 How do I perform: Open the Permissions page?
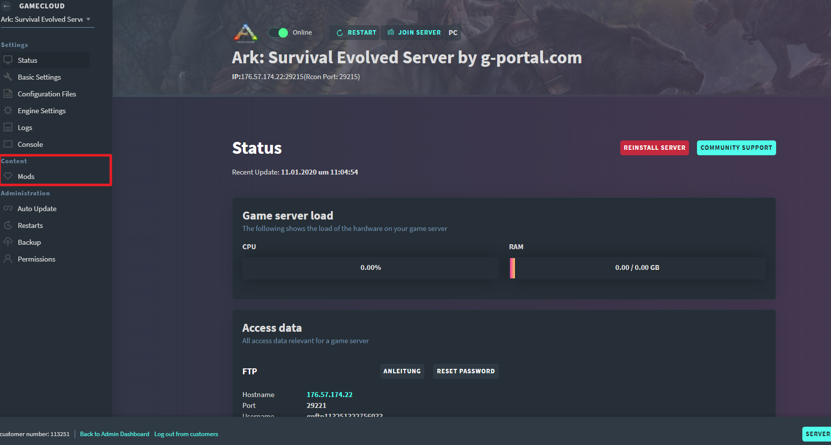coord(37,259)
